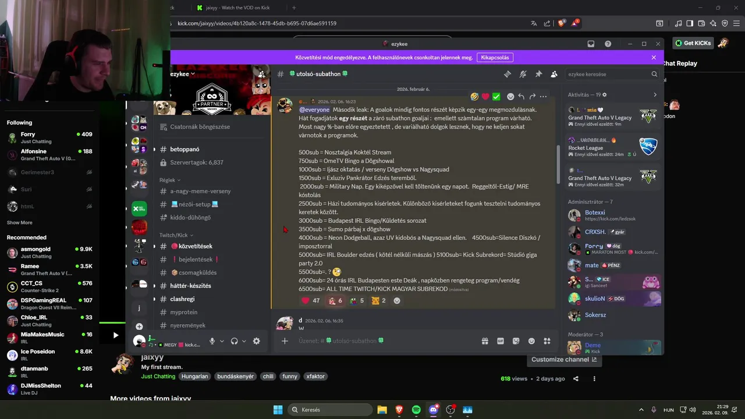
Task: Open Discord inbox icon in title bar
Action: pyautogui.click(x=591, y=44)
